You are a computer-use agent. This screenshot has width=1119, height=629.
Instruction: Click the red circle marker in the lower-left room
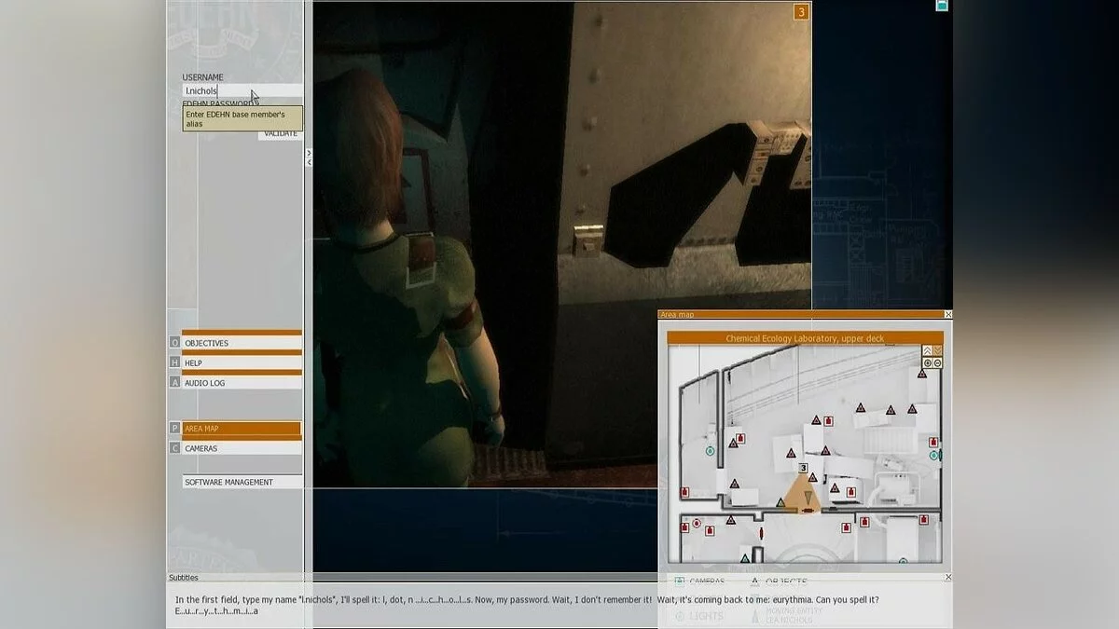click(x=697, y=524)
